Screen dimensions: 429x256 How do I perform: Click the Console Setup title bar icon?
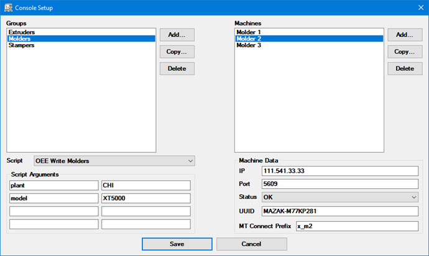[x=7, y=7]
